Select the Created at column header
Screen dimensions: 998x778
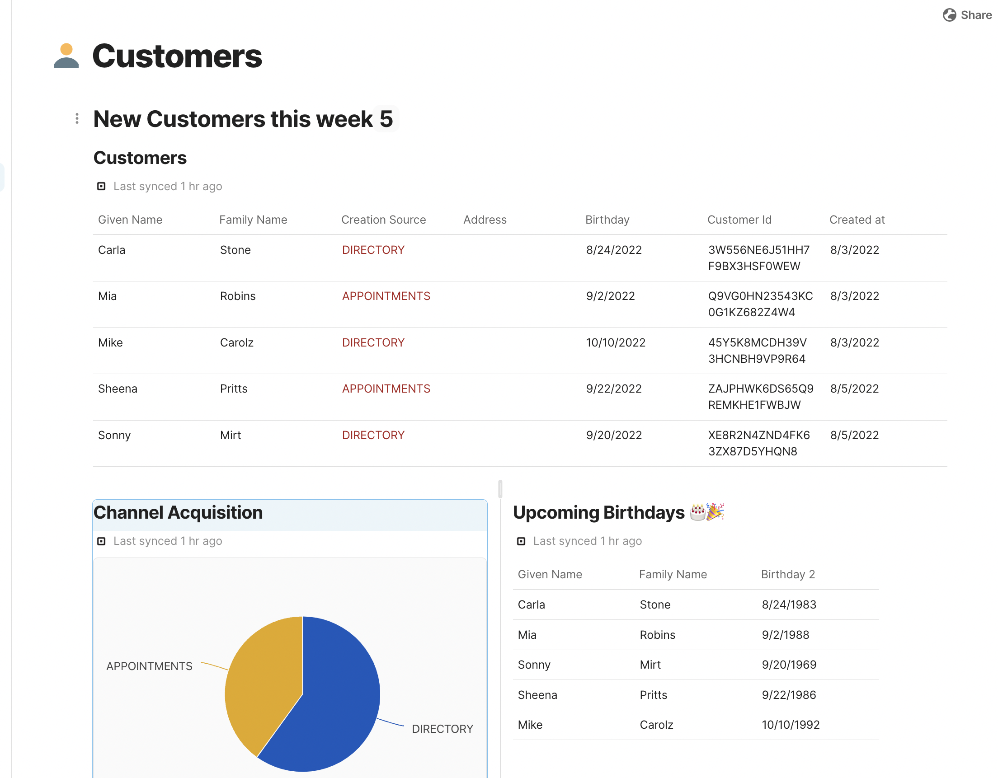coord(857,220)
